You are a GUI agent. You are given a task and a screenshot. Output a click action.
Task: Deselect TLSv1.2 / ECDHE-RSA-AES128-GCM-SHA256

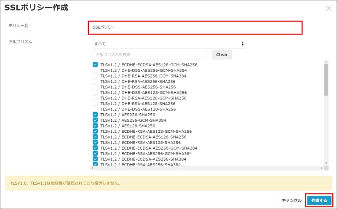click(95, 131)
